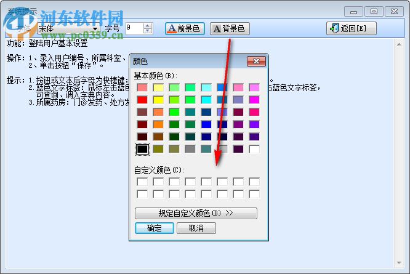Click the scrollbar down arrow in text area
This screenshot has width=410, height=274.
[399, 263]
